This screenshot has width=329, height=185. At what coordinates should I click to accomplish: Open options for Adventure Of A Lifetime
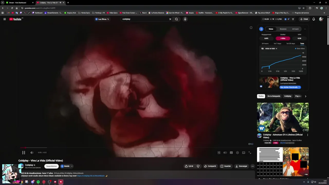click(x=308, y=135)
